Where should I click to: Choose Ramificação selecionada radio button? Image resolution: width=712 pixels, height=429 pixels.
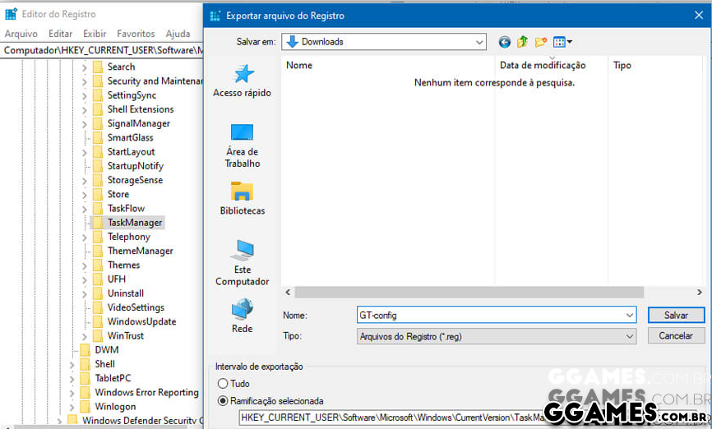223,401
